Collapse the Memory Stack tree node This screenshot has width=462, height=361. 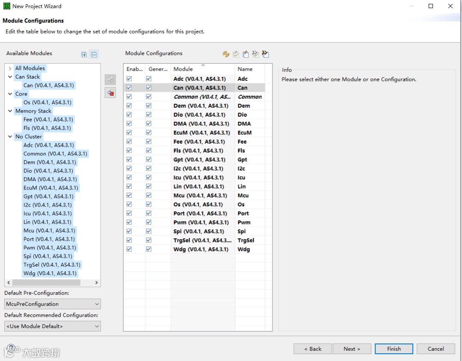tap(10, 111)
